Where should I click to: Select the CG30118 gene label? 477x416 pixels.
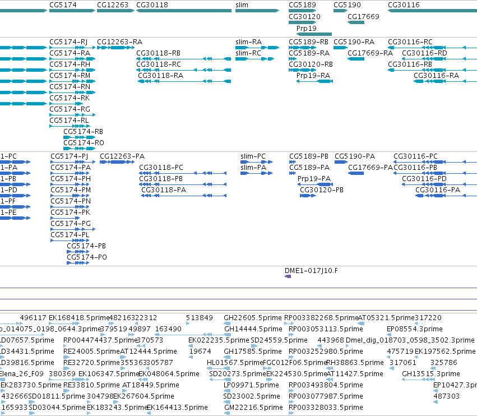152,5
